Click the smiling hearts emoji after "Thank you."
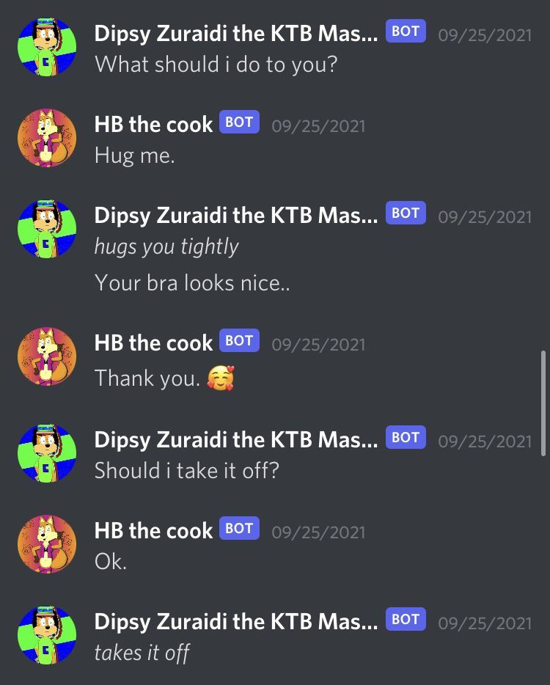The height and width of the screenshot is (685, 550). 221,378
